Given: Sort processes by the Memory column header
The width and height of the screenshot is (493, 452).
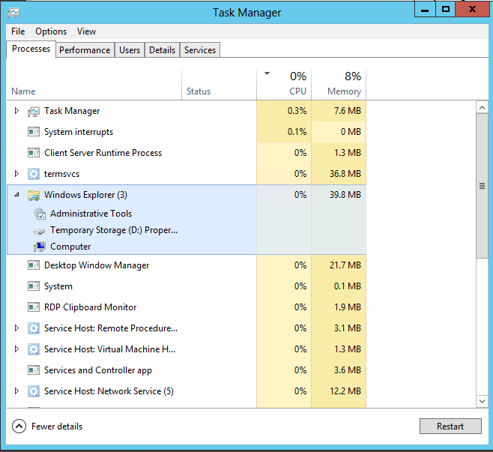Looking at the screenshot, I should click(339, 85).
